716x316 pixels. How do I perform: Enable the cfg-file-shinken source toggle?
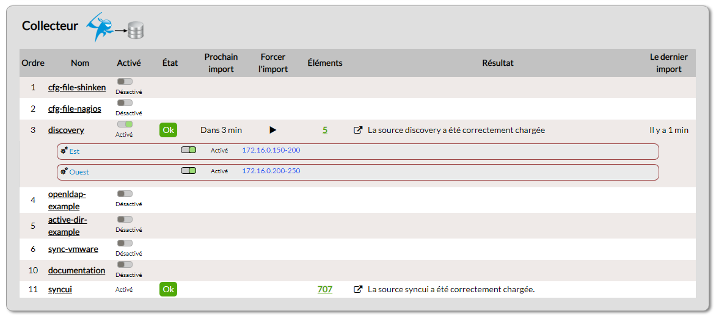[125, 81]
